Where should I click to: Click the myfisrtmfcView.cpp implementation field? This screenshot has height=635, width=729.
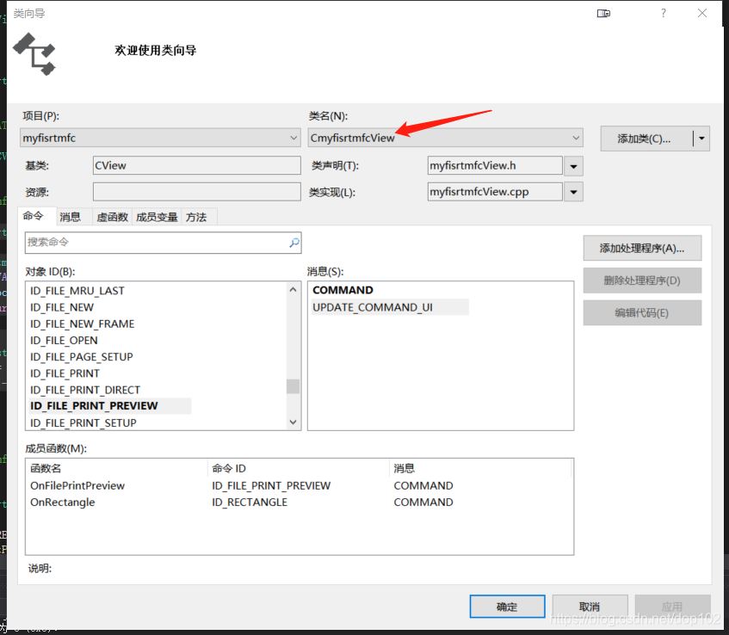pos(495,192)
